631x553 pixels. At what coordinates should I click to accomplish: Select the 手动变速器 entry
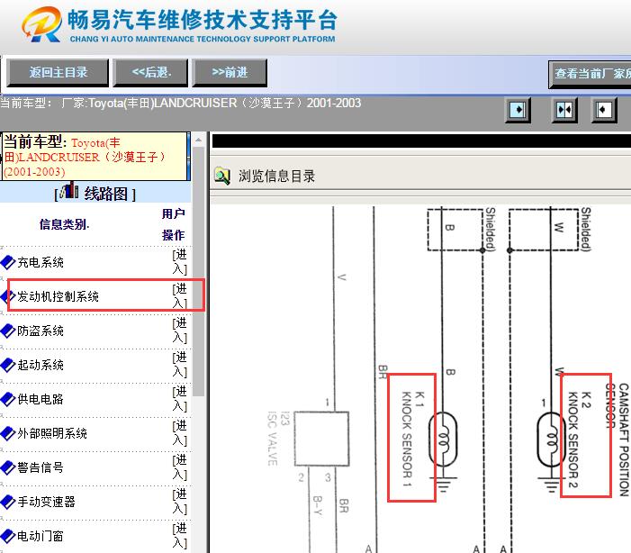coord(46,503)
